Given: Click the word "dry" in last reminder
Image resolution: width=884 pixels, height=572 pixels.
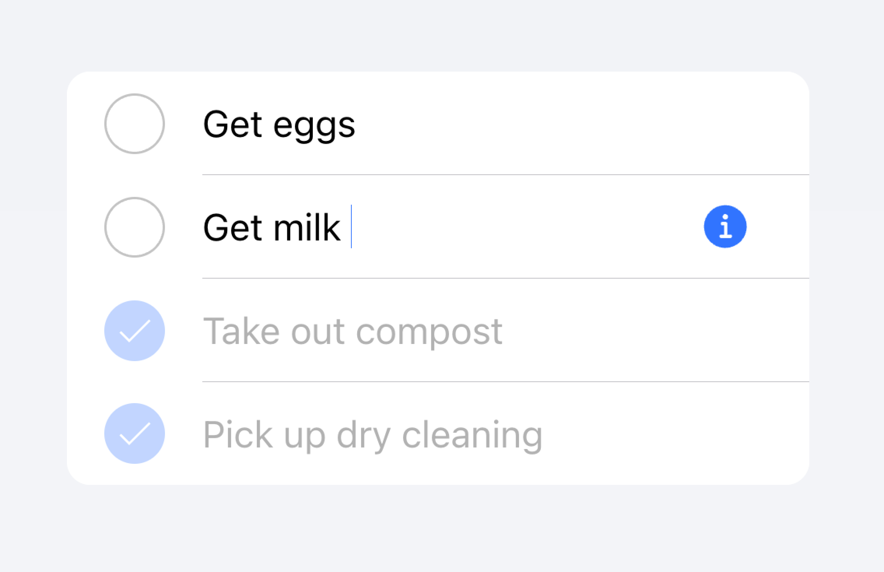Looking at the screenshot, I should 363,435.
